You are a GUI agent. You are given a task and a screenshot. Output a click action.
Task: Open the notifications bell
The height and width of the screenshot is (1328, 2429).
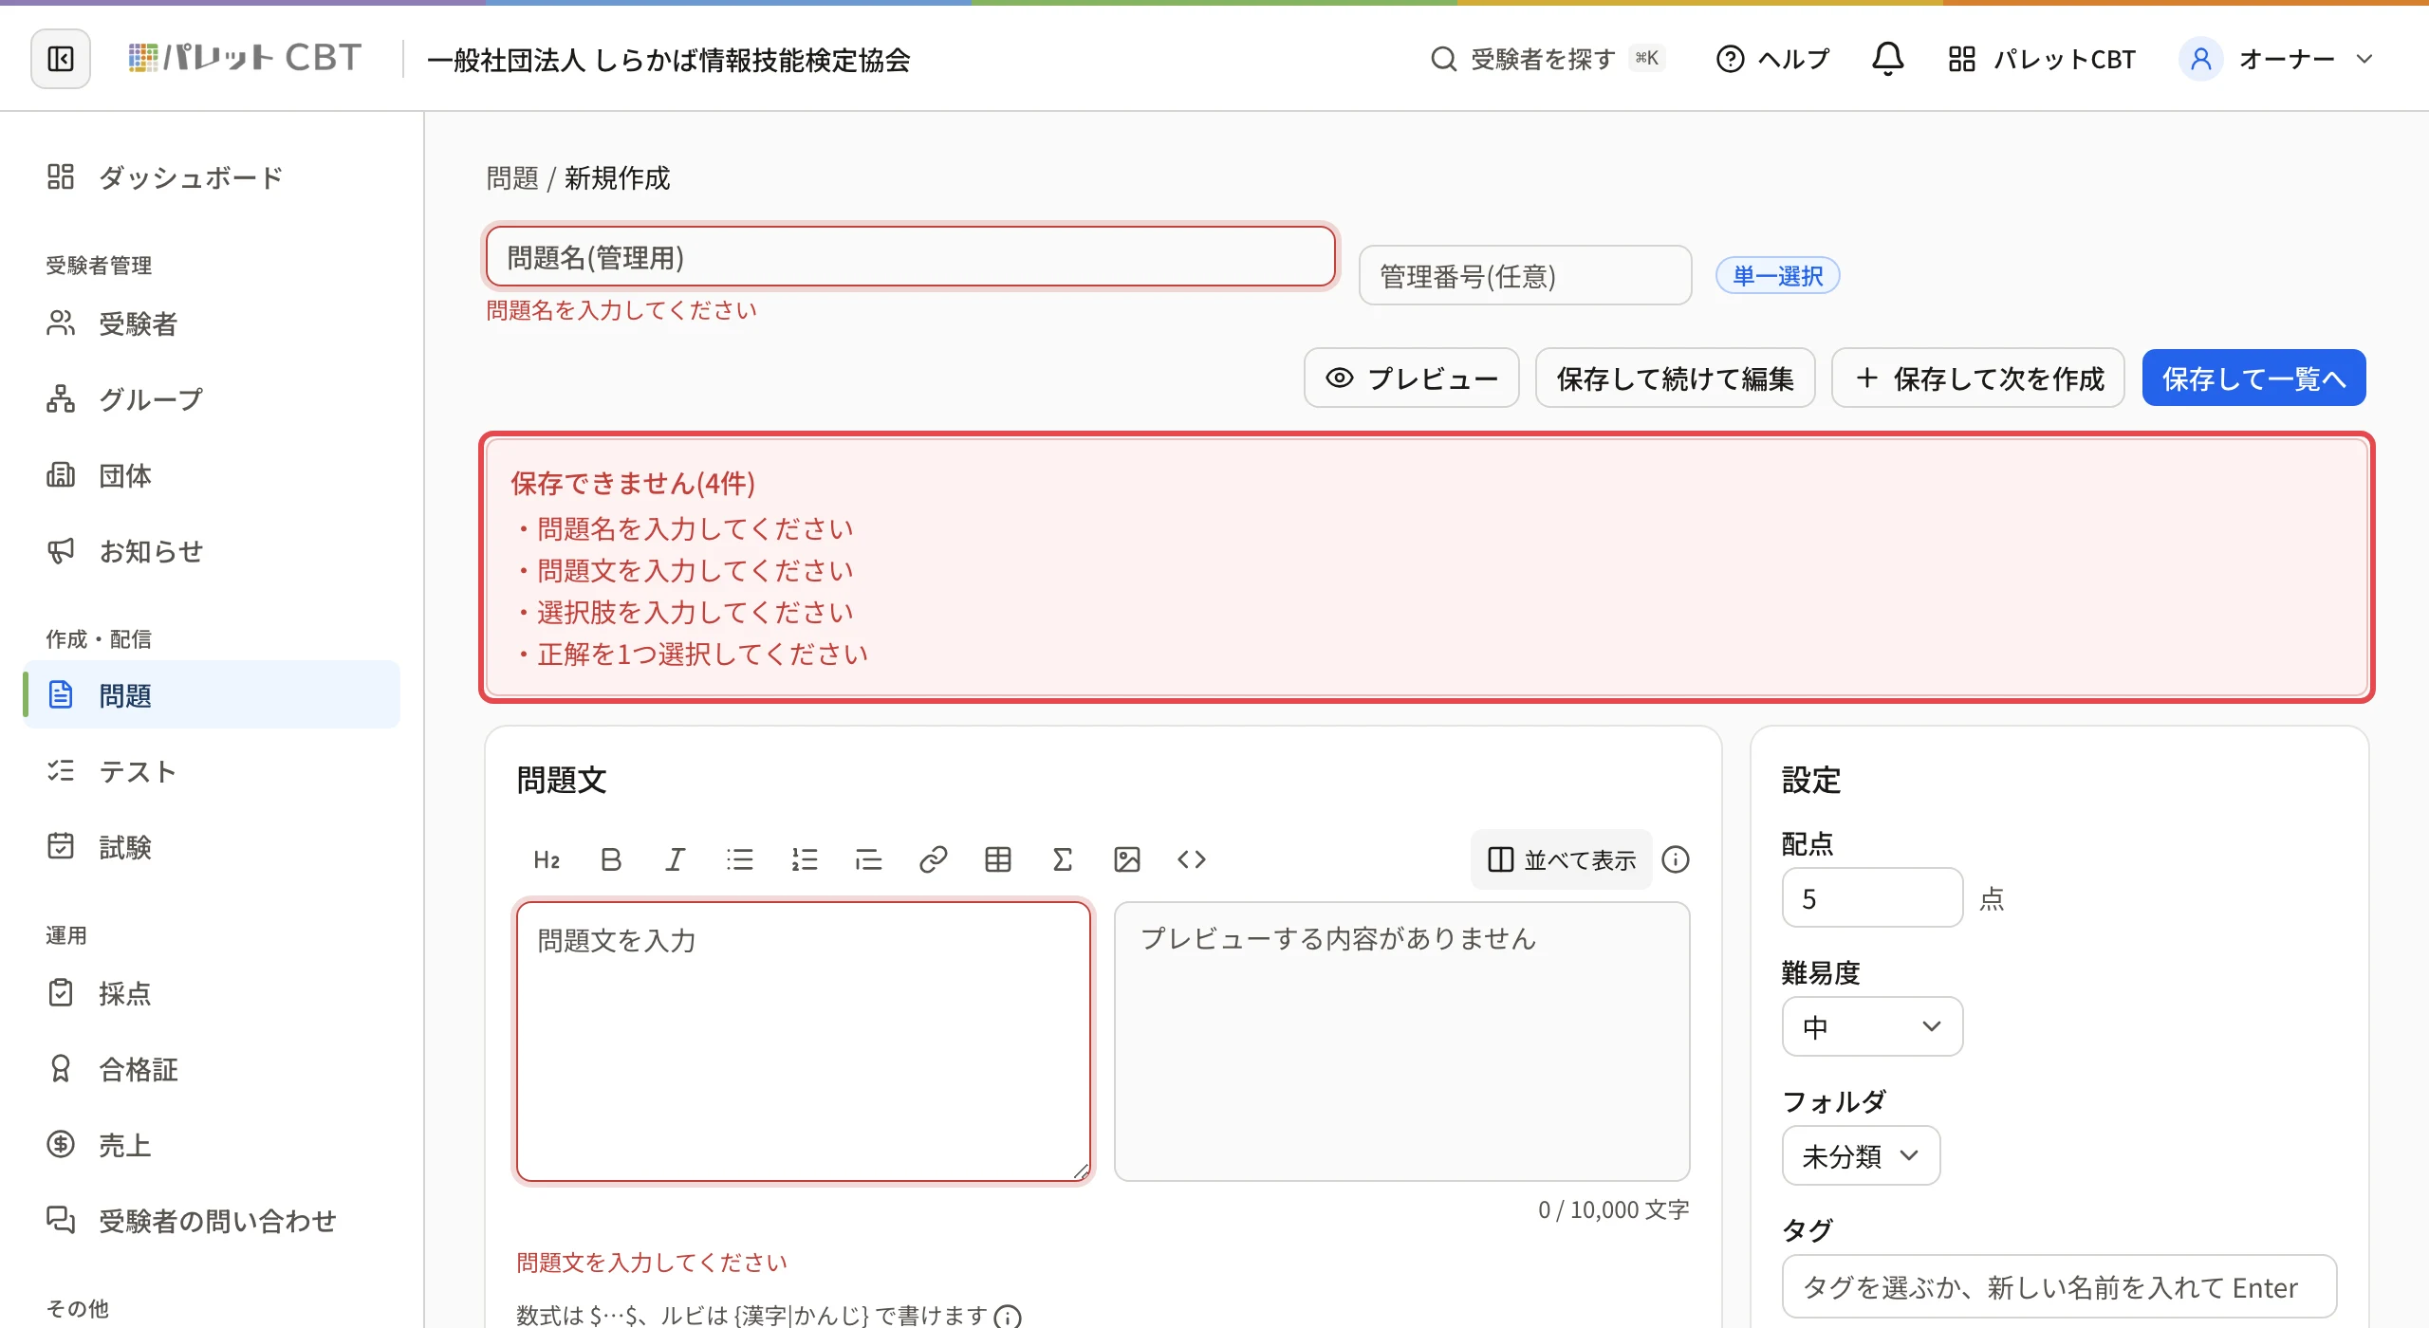point(1887,59)
